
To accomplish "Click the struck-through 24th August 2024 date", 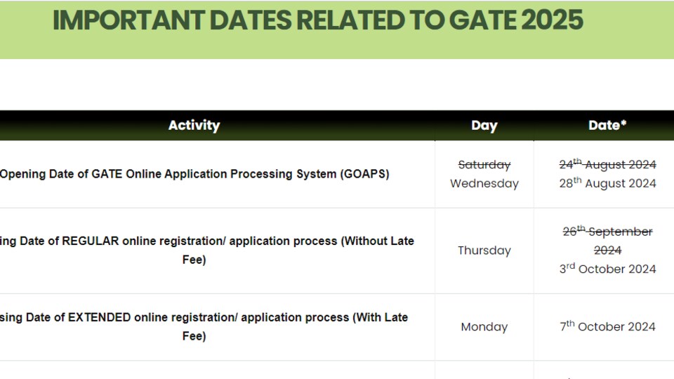I will pyautogui.click(x=607, y=164).
